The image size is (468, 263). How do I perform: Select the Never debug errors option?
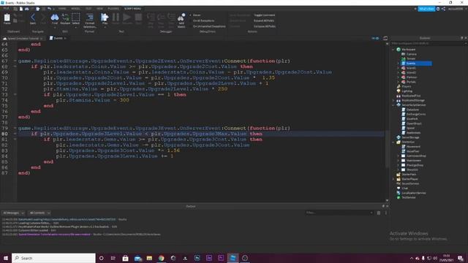tap(195, 15)
